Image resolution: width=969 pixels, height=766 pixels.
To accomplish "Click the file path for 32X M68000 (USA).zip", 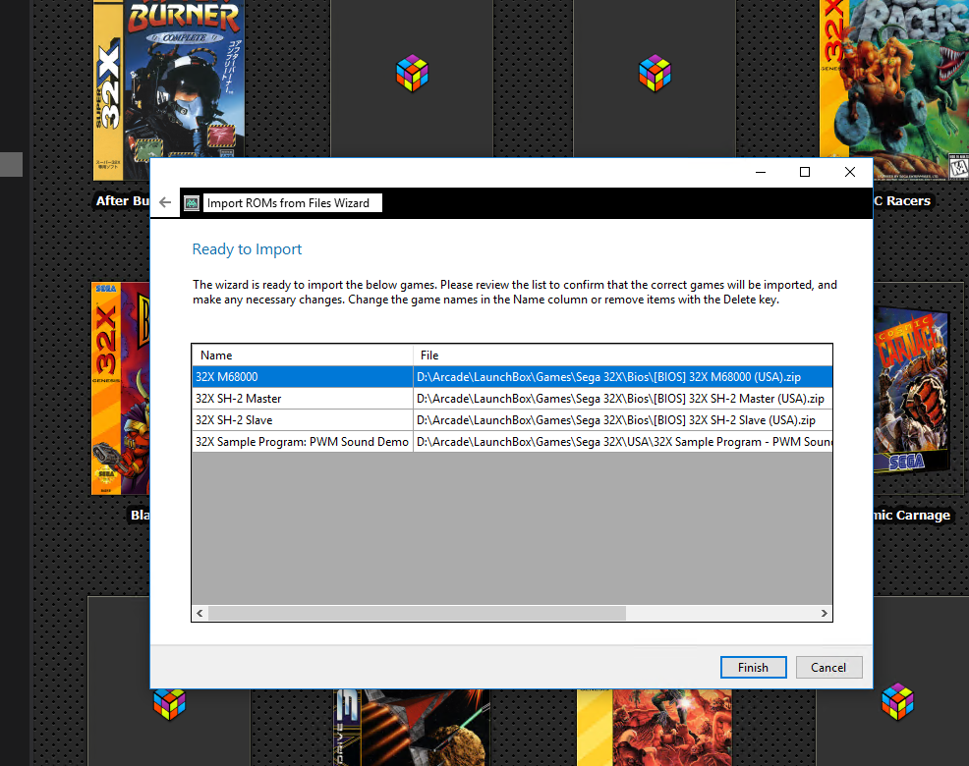I will pyautogui.click(x=623, y=377).
